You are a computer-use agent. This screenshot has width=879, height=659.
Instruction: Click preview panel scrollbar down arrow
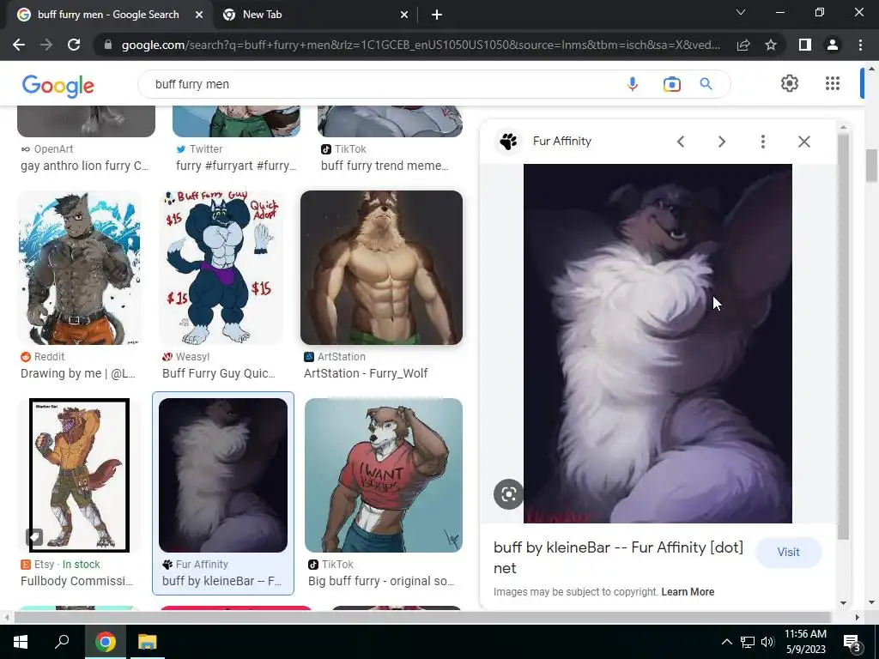[x=843, y=603]
